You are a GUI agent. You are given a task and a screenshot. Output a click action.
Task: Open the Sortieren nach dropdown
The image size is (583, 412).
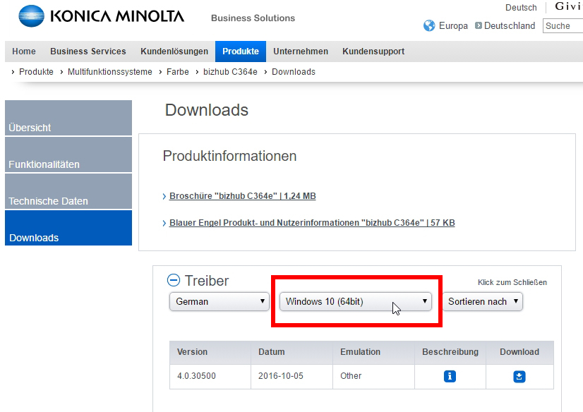[x=483, y=301]
